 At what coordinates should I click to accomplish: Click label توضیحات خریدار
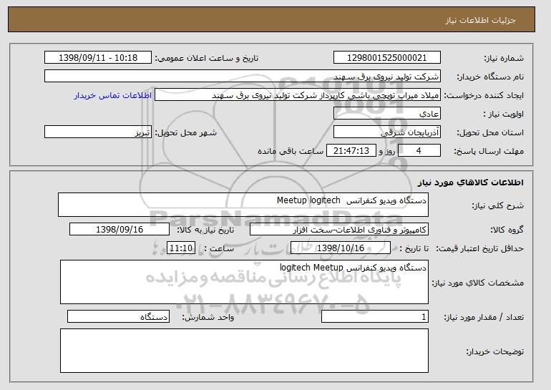pos(494,351)
